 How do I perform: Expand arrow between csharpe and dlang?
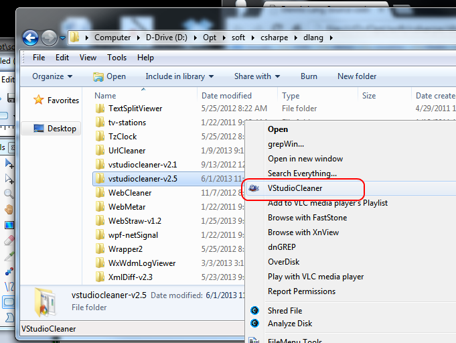coord(296,38)
